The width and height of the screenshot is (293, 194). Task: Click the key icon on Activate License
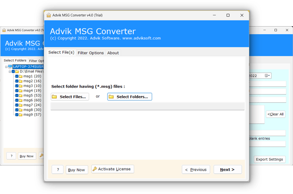click(95, 169)
